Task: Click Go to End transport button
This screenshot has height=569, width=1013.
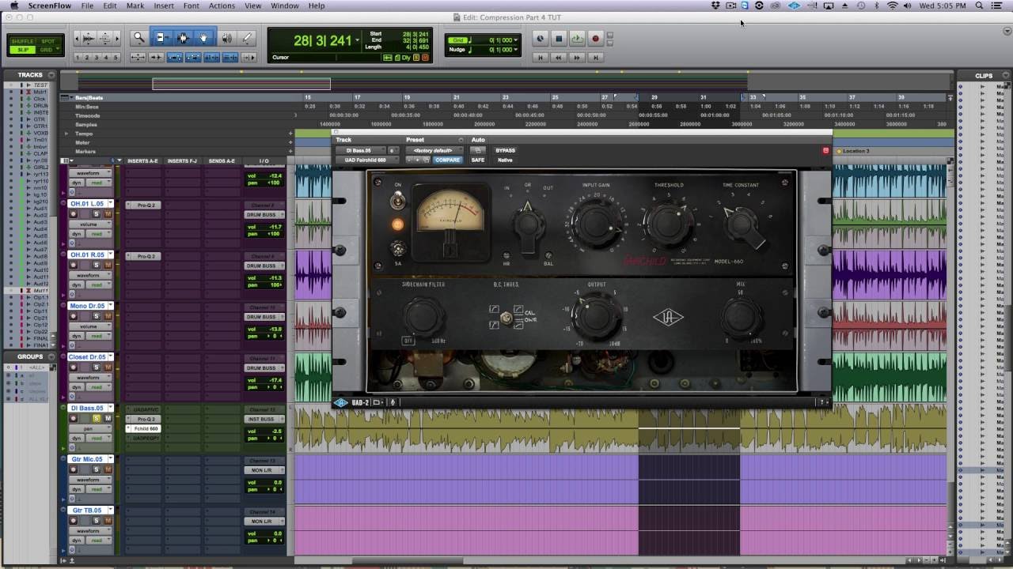Action: (x=596, y=58)
